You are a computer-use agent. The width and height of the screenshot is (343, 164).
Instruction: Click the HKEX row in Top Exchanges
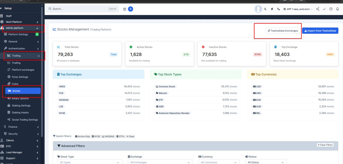[x=99, y=87]
